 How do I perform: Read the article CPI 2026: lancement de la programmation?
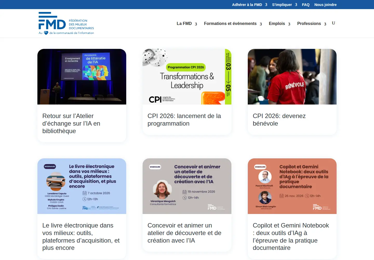click(184, 120)
